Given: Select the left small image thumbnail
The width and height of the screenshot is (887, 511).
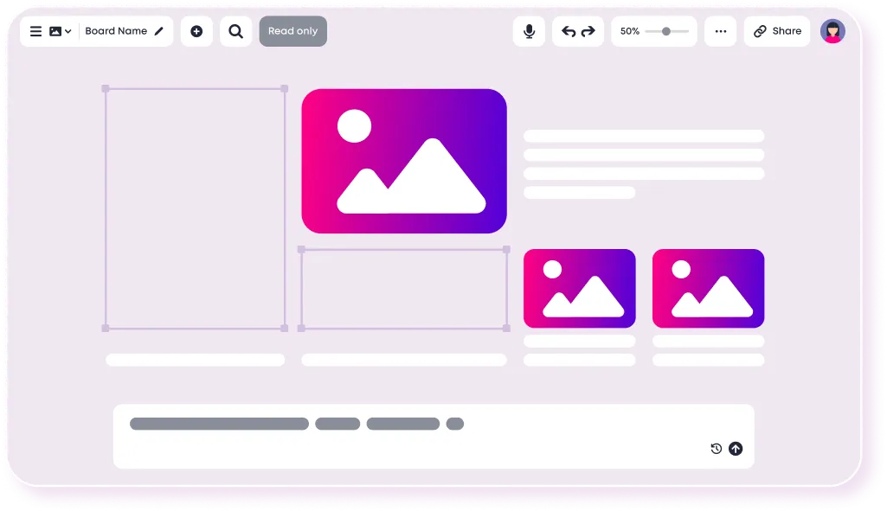Looking at the screenshot, I should click(579, 288).
